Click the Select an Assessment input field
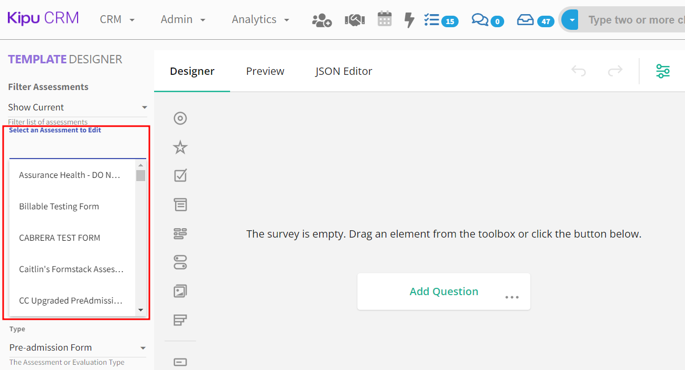685x370 pixels. coord(77,149)
